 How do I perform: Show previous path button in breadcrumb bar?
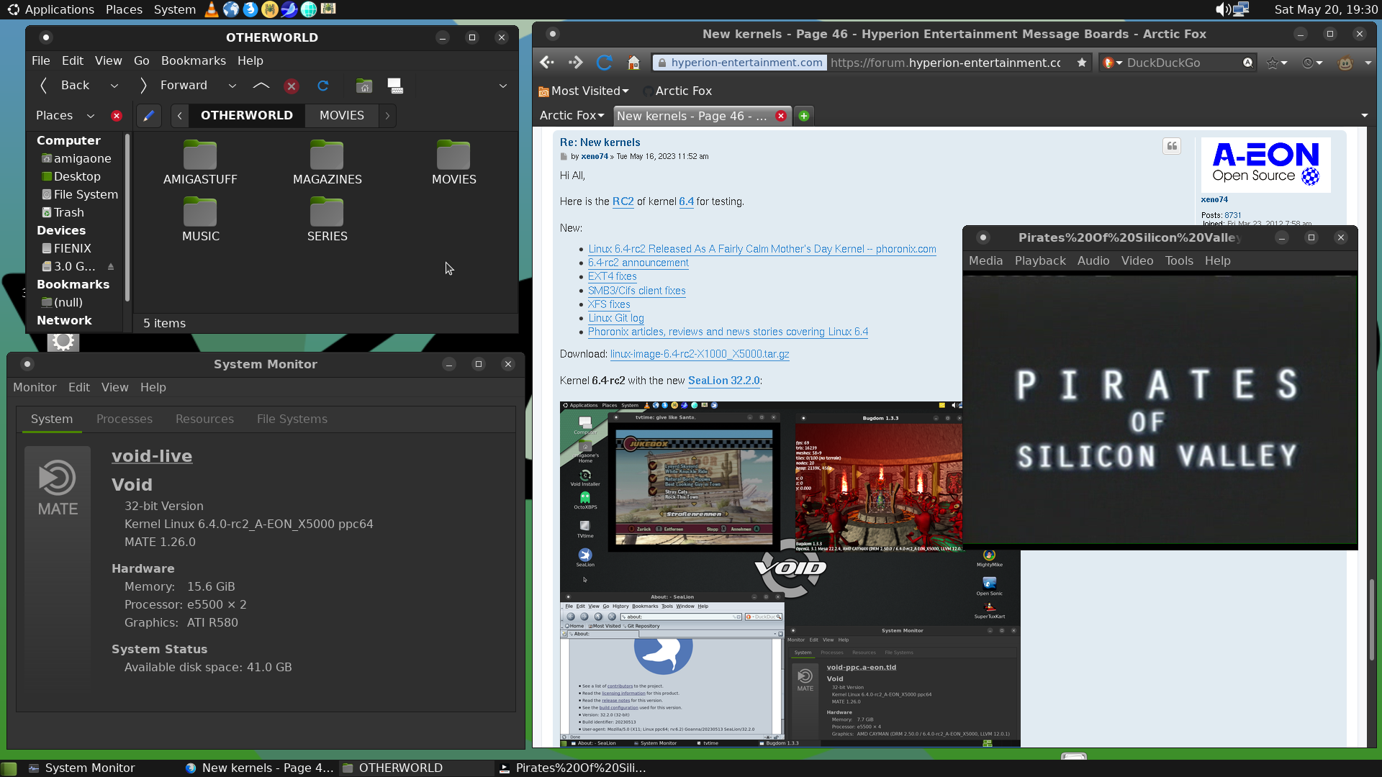point(180,116)
